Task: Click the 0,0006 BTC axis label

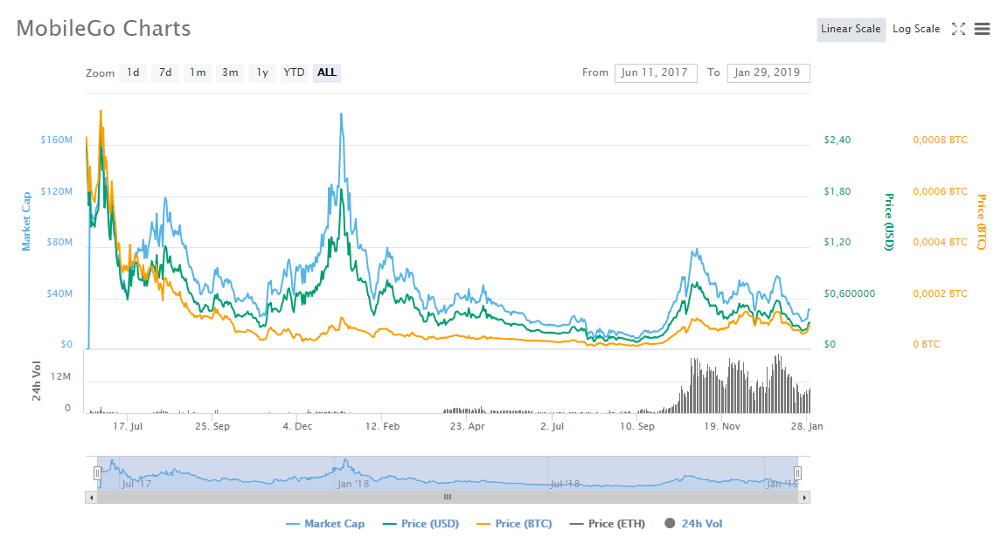Action: pyautogui.click(x=940, y=191)
